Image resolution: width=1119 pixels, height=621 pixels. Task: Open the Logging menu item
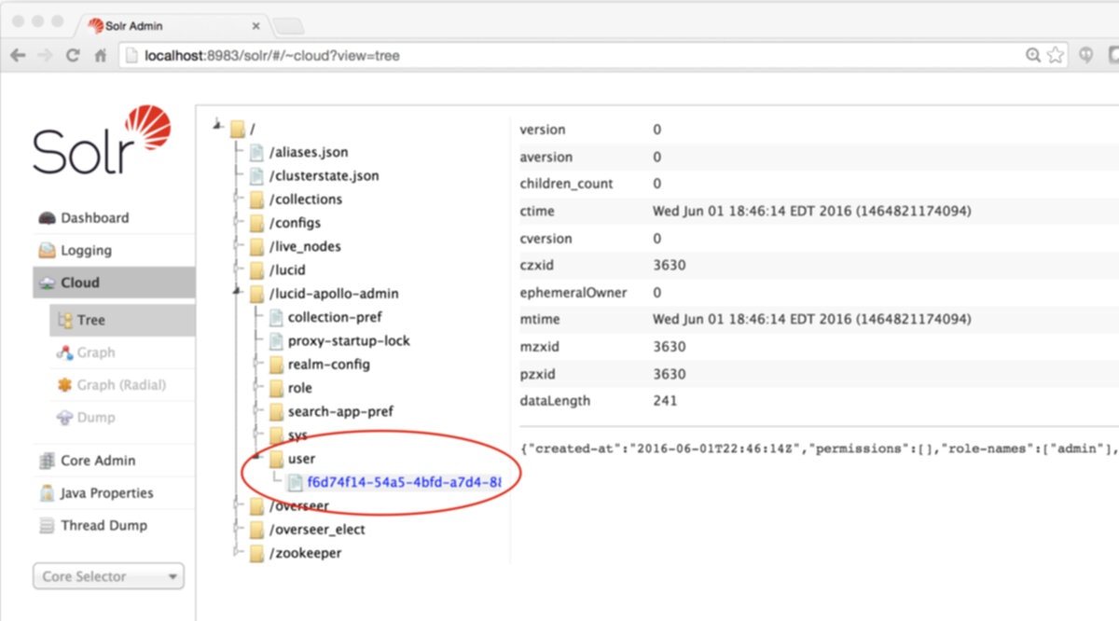[x=114, y=251]
